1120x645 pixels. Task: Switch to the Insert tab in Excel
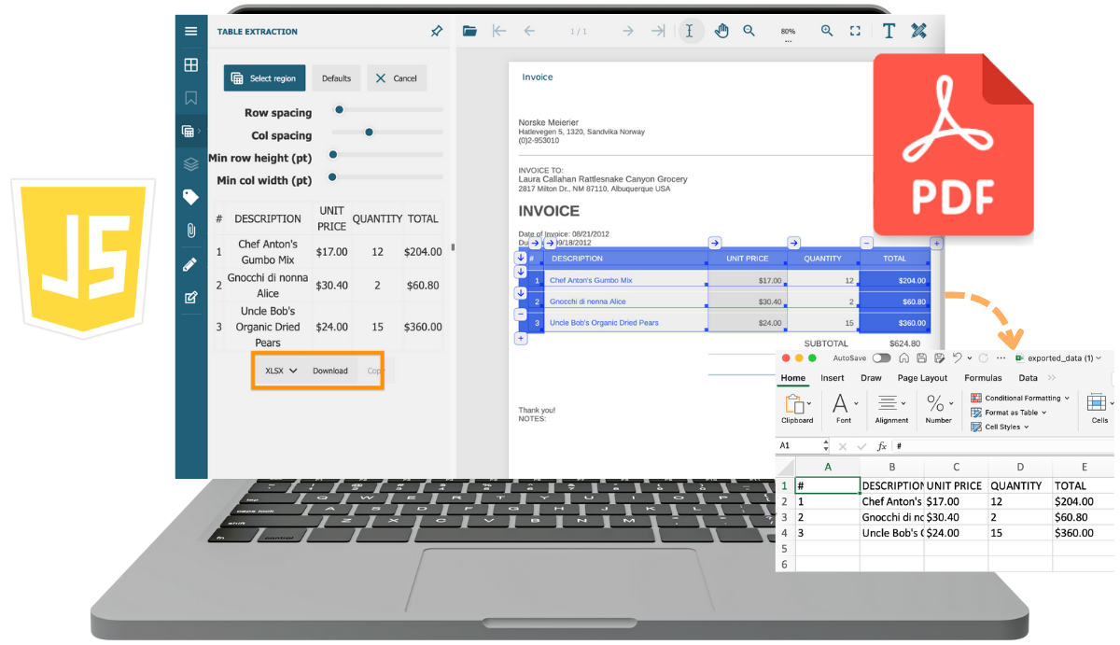coord(833,378)
